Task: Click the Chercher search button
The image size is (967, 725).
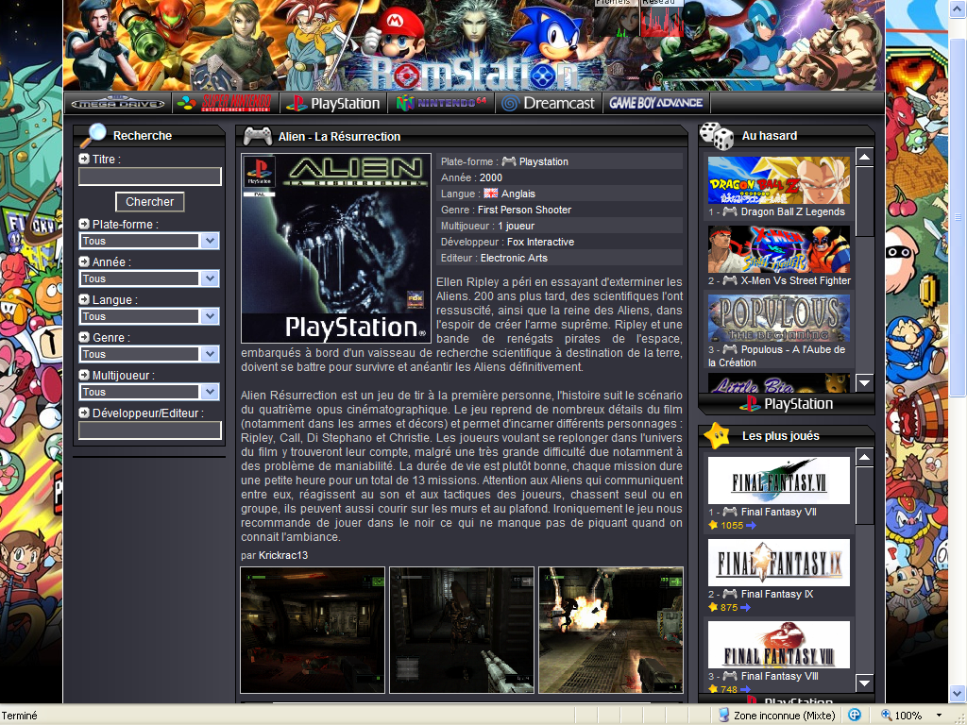Action: click(150, 202)
